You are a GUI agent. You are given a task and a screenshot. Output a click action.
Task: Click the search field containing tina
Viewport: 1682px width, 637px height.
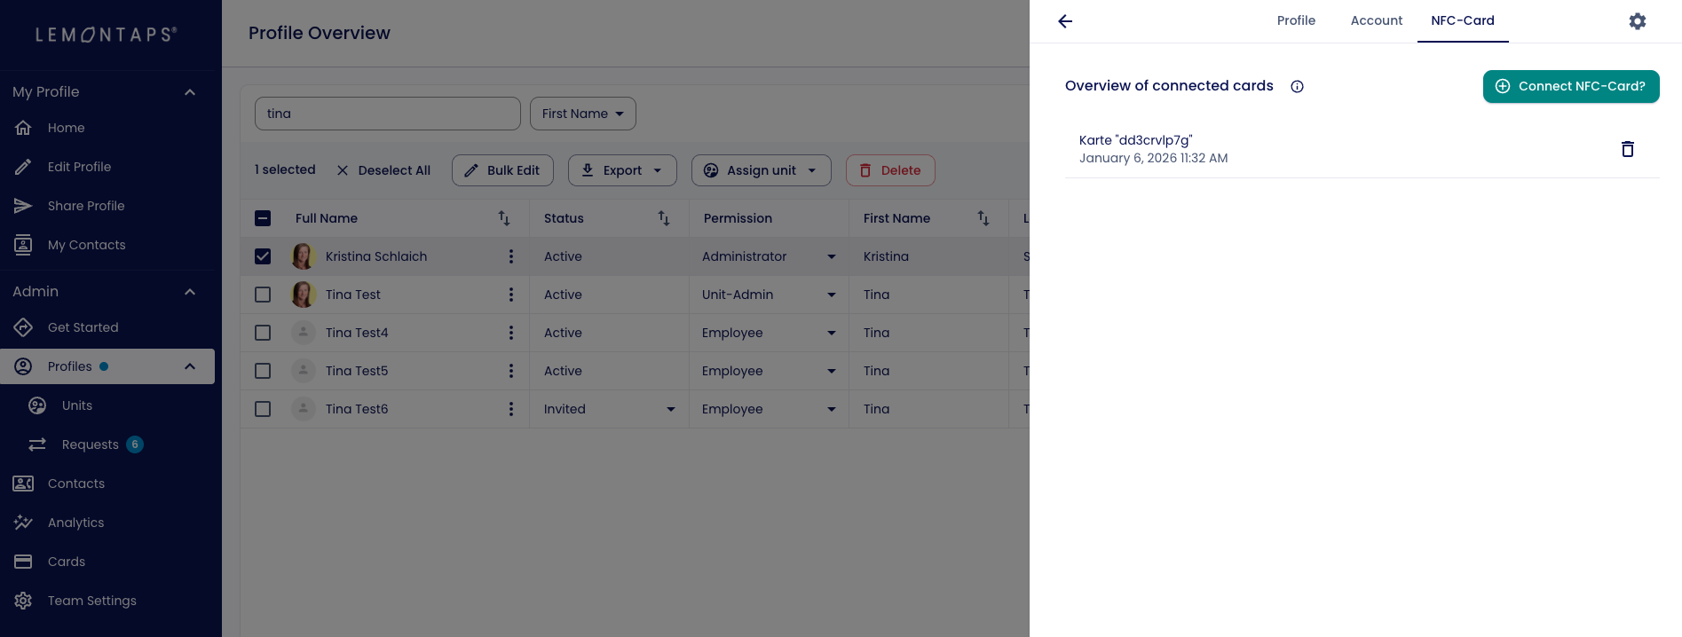tap(387, 114)
